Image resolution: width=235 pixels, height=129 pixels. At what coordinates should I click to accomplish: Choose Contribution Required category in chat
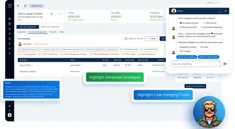coord(211,27)
